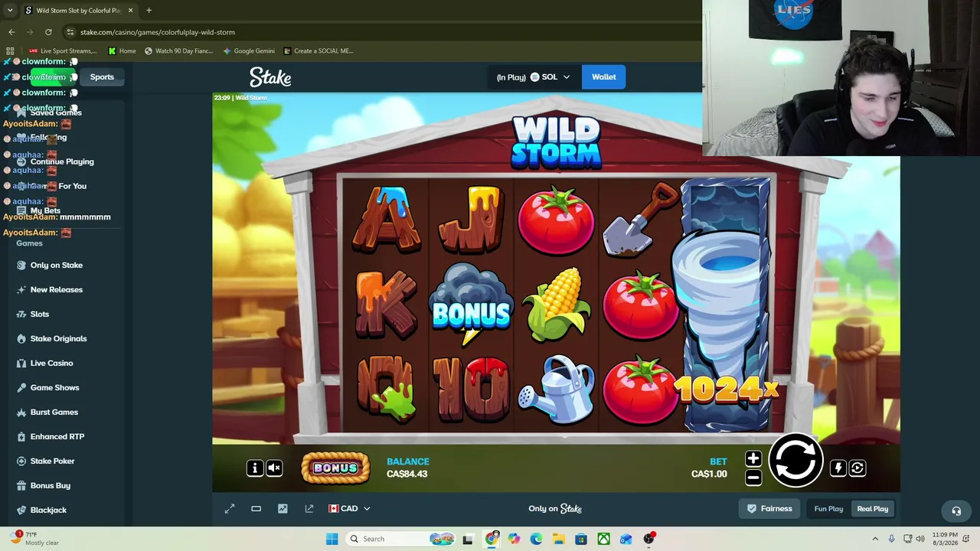
Task: Enter fullscreen mode for the game
Action: click(x=230, y=508)
